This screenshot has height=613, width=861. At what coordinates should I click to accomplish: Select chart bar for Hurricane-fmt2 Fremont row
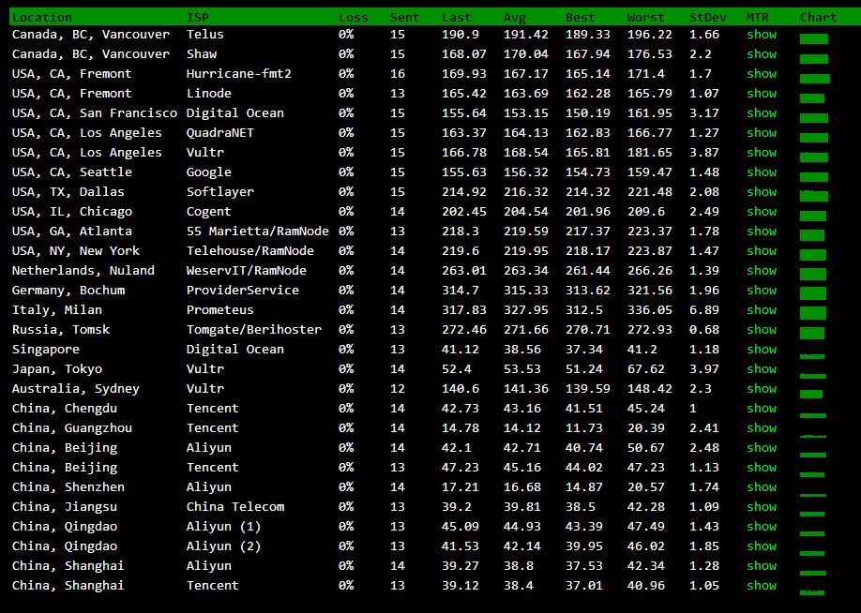tap(814, 78)
